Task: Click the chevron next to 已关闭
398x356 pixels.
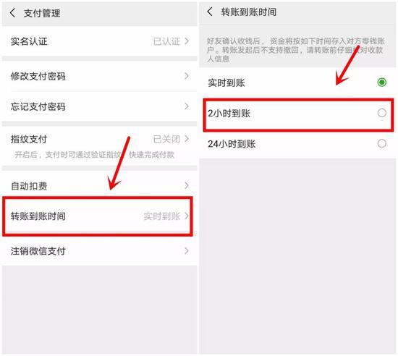Action: click(187, 138)
